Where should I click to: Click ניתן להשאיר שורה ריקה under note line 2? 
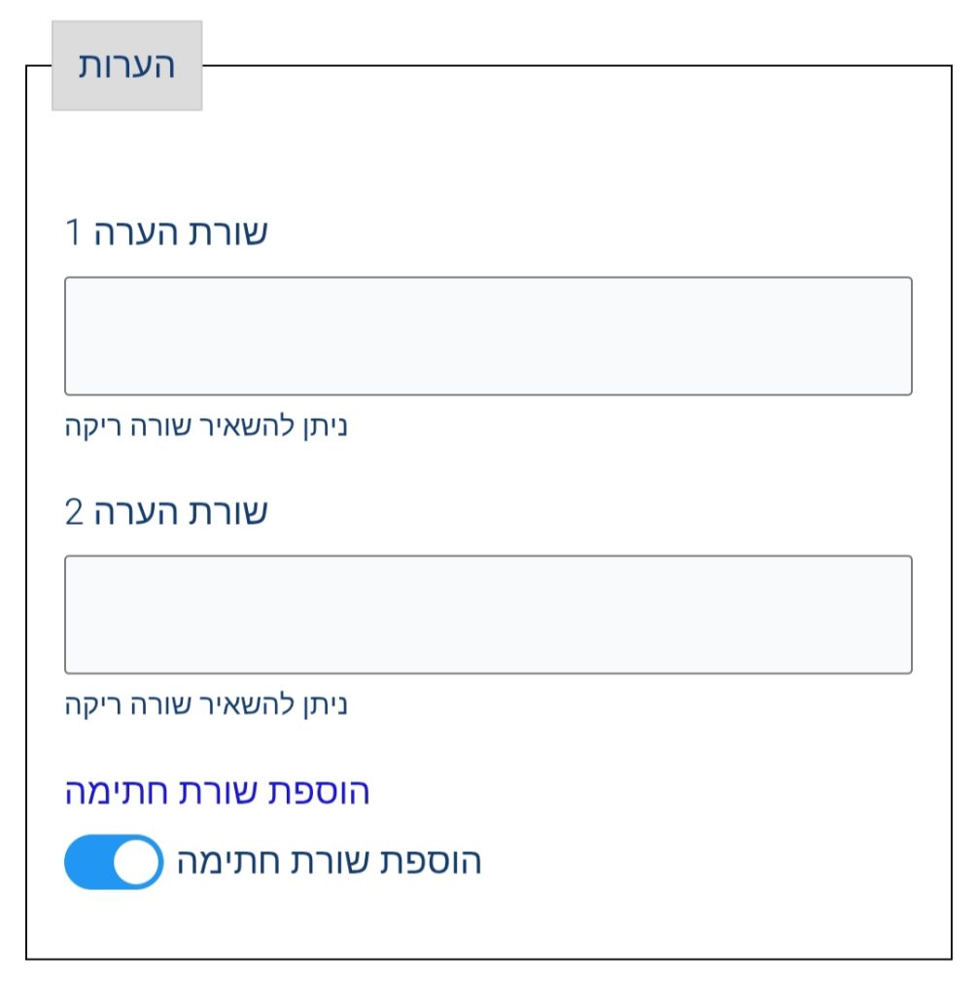pos(206,703)
